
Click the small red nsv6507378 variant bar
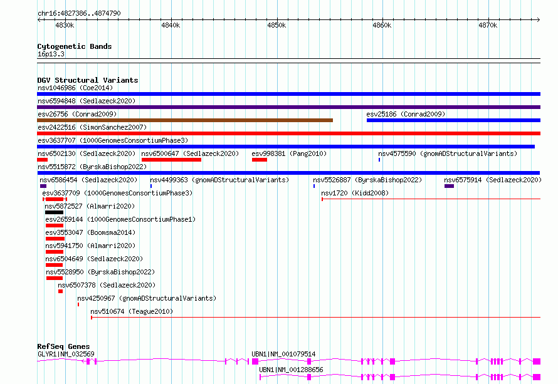coord(60,291)
